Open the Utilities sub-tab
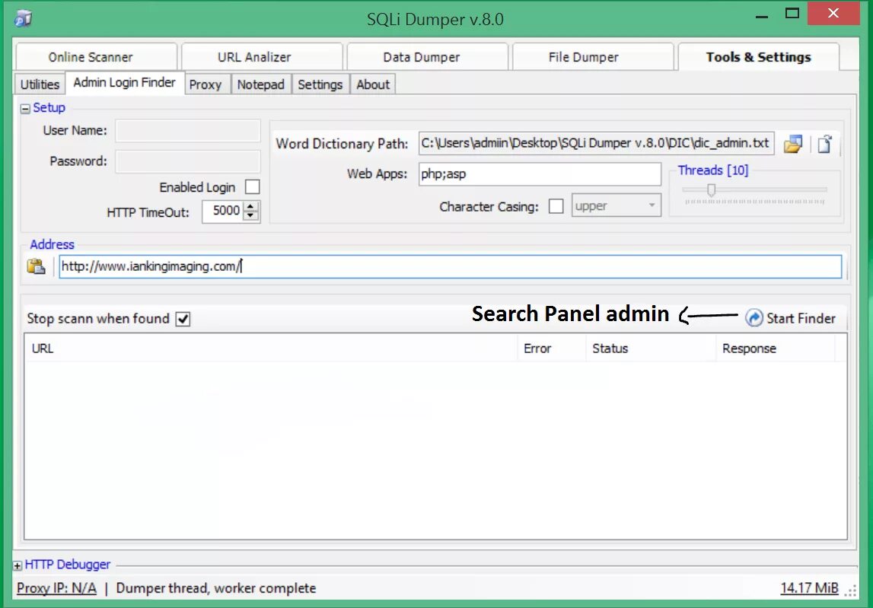 point(40,84)
